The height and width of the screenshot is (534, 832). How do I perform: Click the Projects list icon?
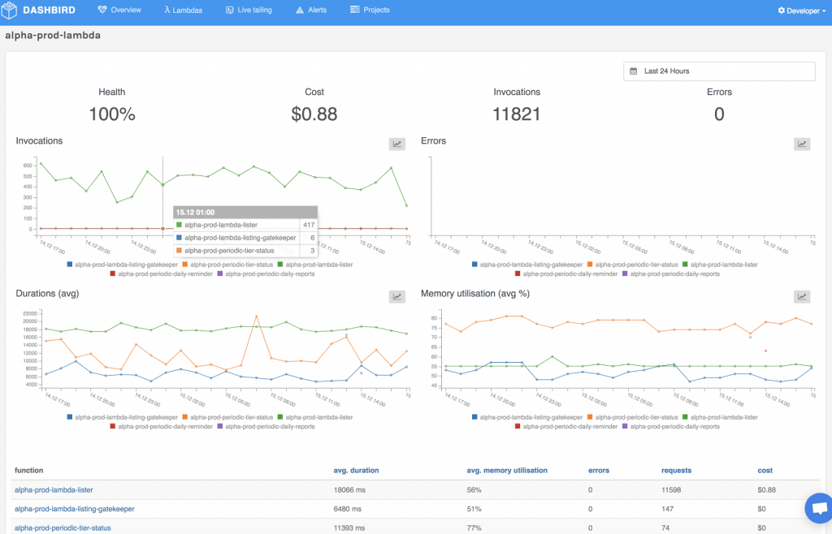pos(354,10)
